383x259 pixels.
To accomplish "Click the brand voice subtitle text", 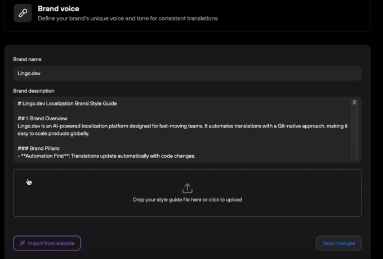I will coord(127,18).
